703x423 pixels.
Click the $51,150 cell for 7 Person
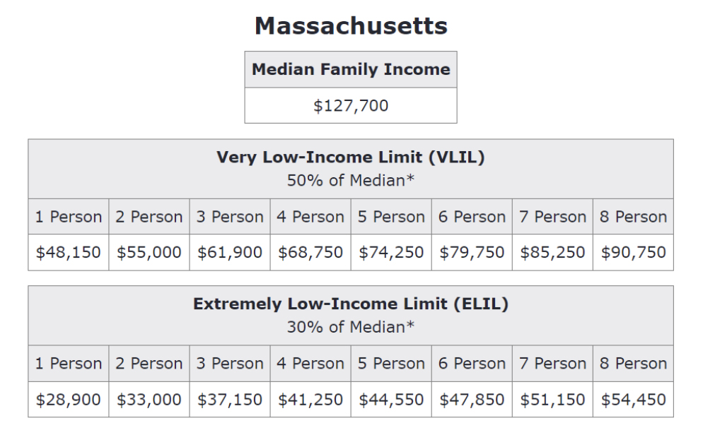[552, 399]
